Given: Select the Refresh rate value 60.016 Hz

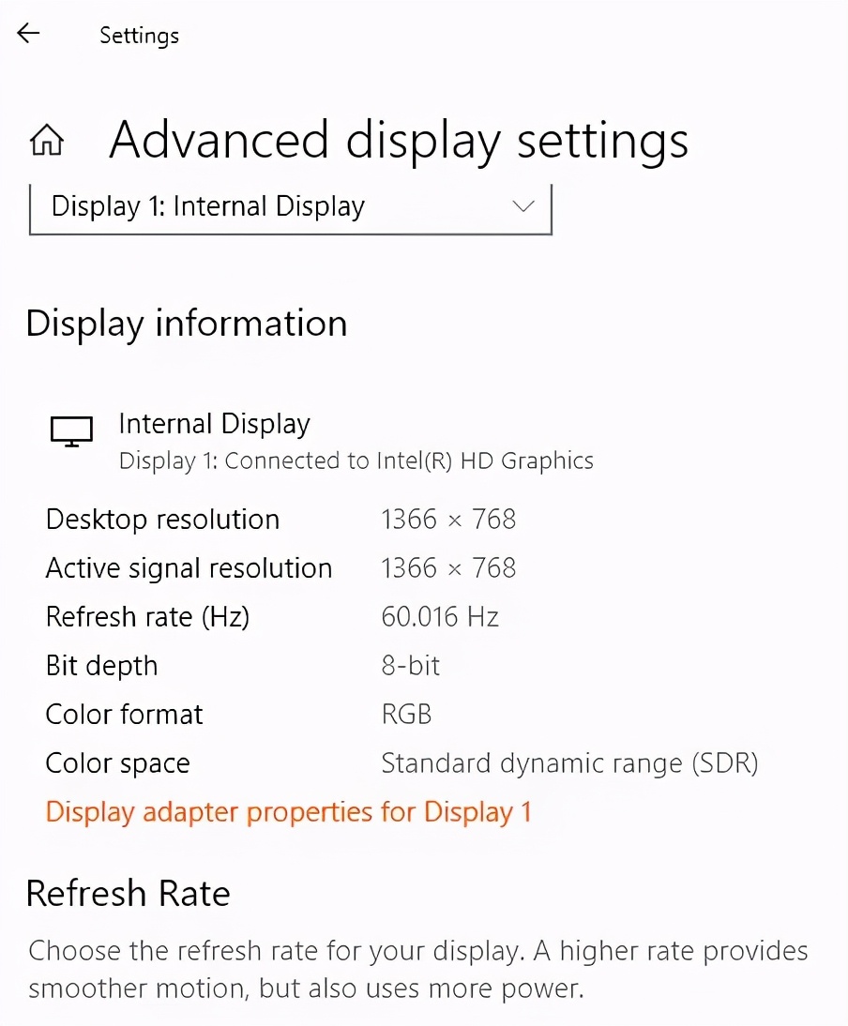Looking at the screenshot, I should coord(441,616).
